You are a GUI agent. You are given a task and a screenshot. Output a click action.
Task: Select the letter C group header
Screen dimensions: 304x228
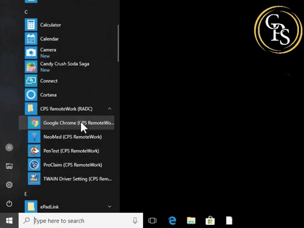coord(26,12)
